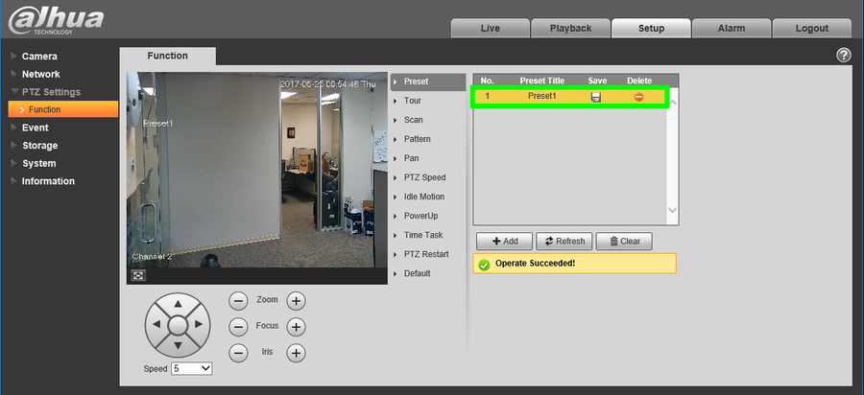This screenshot has height=395, width=864.
Task: Open Idle Motion settings
Action: tap(423, 197)
